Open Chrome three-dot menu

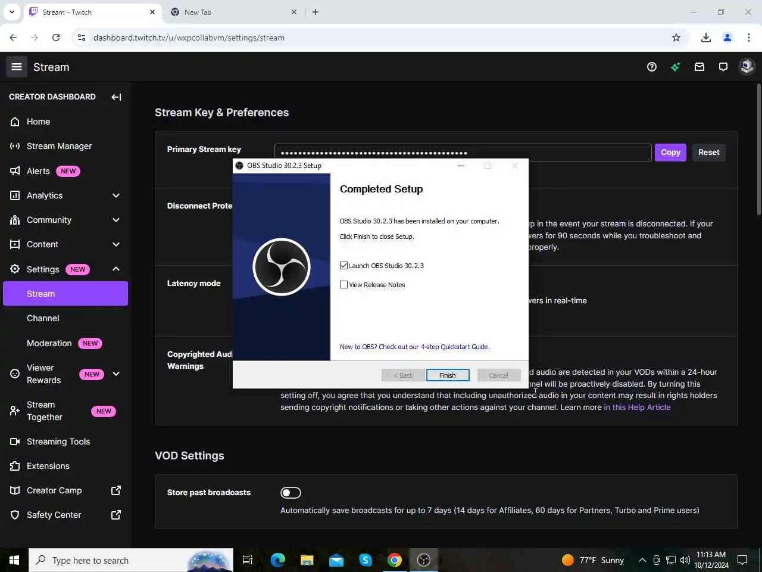[749, 38]
